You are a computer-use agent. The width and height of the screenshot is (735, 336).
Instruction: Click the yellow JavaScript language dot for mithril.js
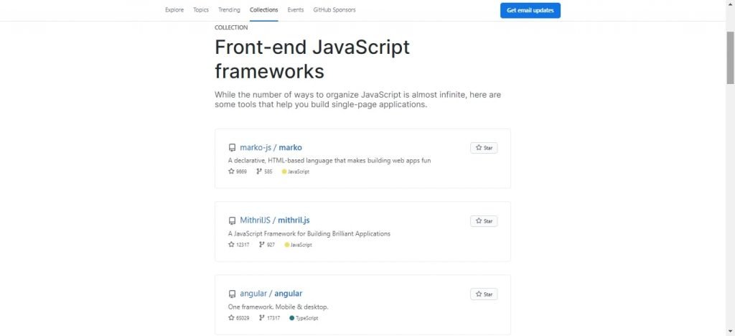[x=287, y=245]
